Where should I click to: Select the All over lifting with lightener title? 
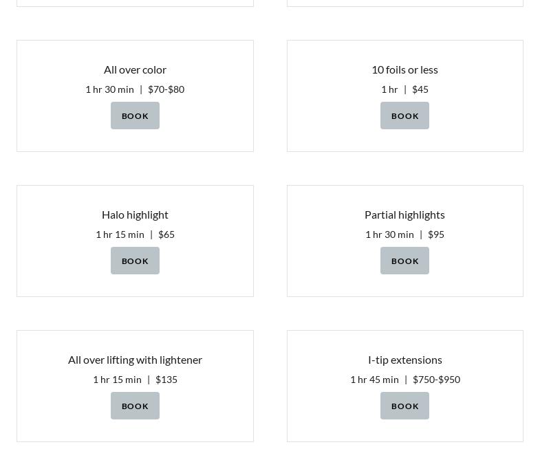coord(135,360)
